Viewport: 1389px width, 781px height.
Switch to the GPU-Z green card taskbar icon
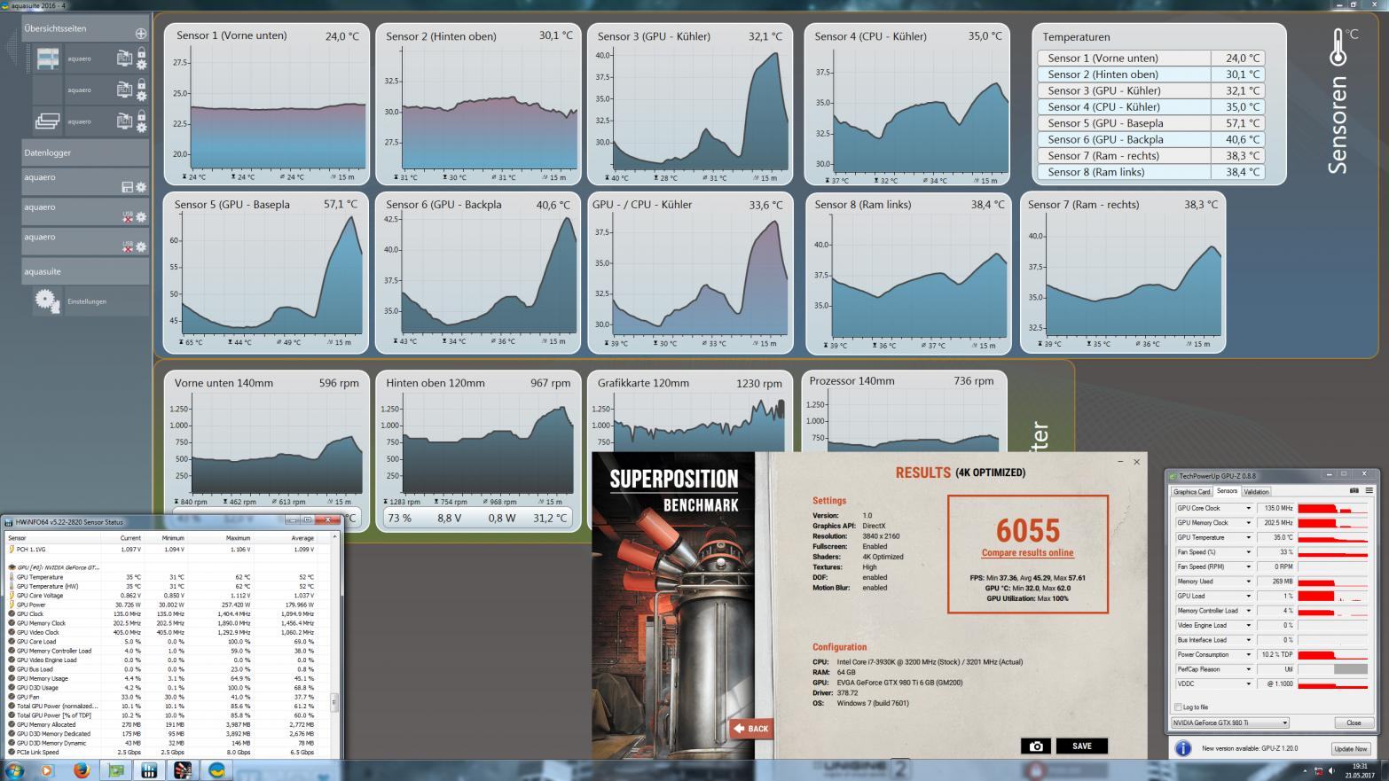click(115, 769)
